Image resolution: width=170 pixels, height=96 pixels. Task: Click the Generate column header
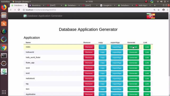[x=131, y=42]
